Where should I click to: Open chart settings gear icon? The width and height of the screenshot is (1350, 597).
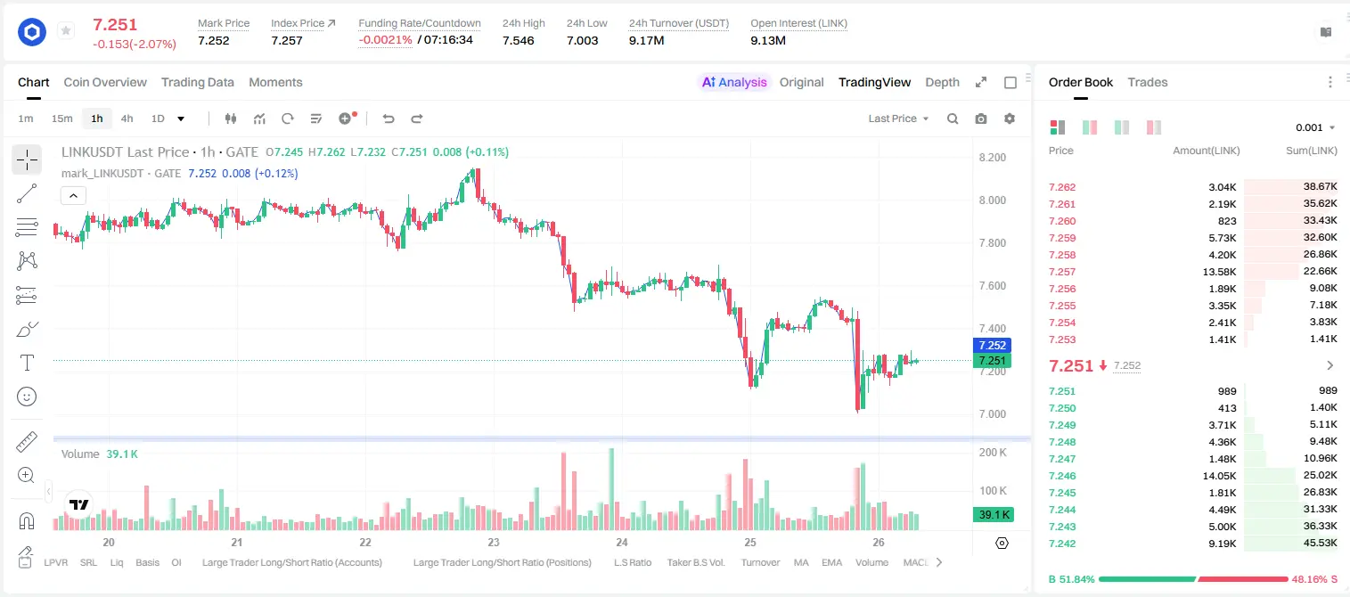1010,119
